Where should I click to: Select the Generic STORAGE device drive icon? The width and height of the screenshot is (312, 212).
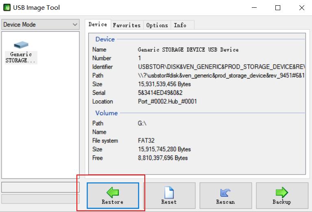[x=21, y=45]
